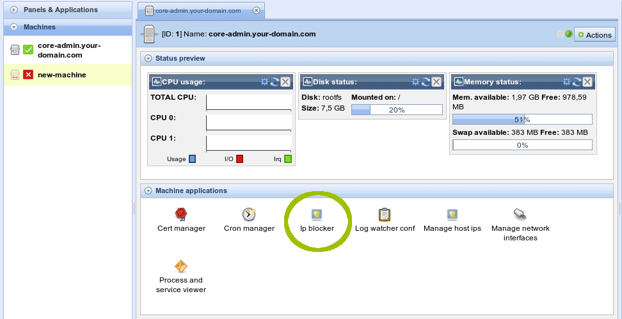Select new-machine in the machines list
Viewport: 622px width, 319px height.
pos(61,75)
